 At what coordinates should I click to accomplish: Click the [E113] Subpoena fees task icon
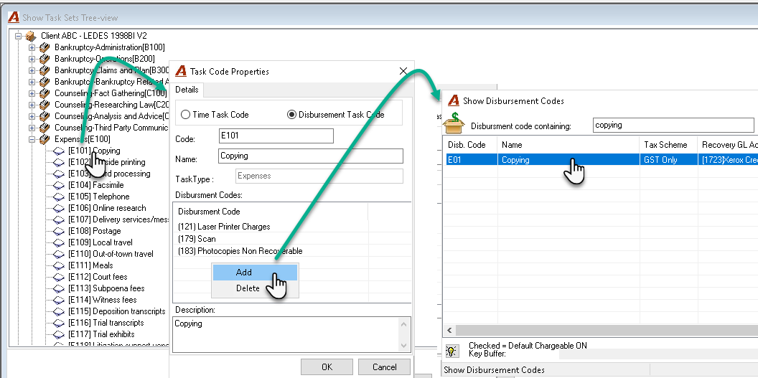[x=58, y=288]
